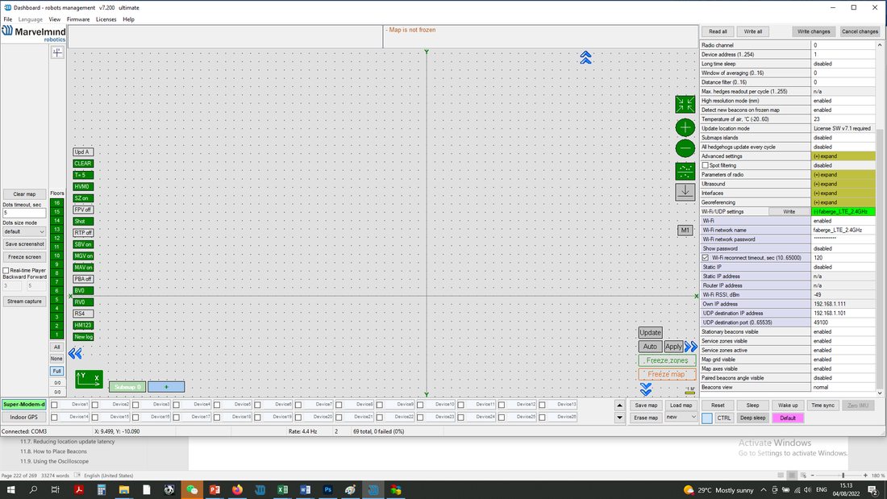The height and width of the screenshot is (499, 887).
Task: Click the Windows Start button
Action: (10, 489)
